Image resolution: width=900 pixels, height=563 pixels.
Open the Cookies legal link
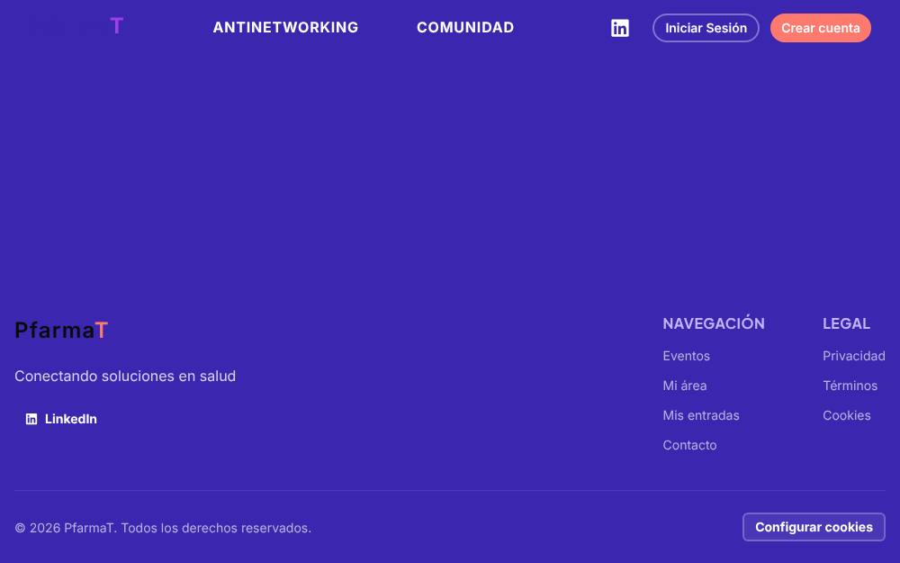pos(846,415)
